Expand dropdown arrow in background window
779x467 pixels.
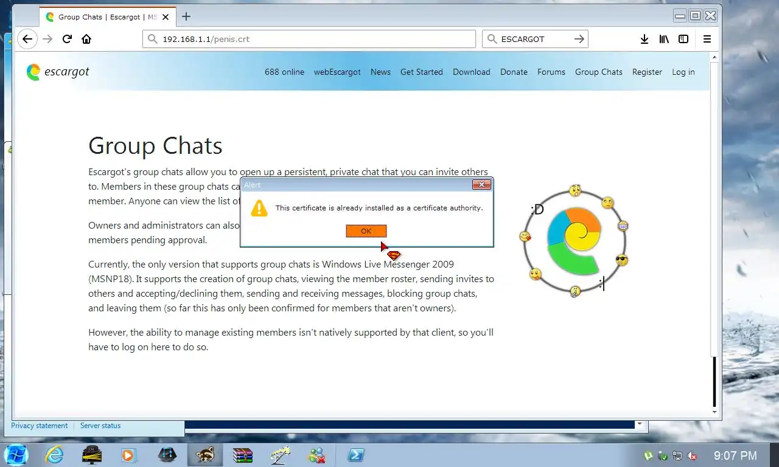click(x=639, y=424)
